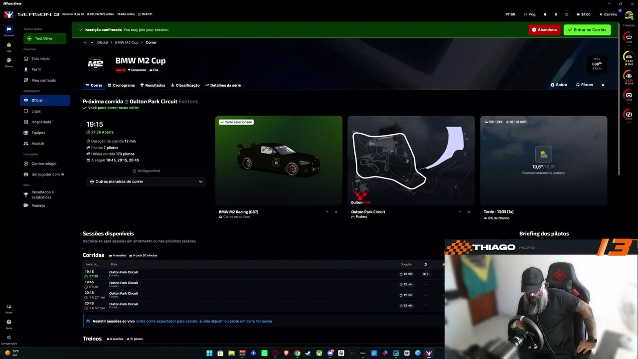Viewport: 638px width, 359px height.
Task: Open the notifications bell icon
Action: tap(545, 14)
